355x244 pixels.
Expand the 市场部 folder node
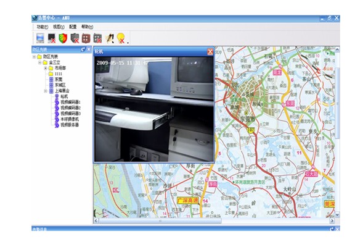click(x=46, y=68)
